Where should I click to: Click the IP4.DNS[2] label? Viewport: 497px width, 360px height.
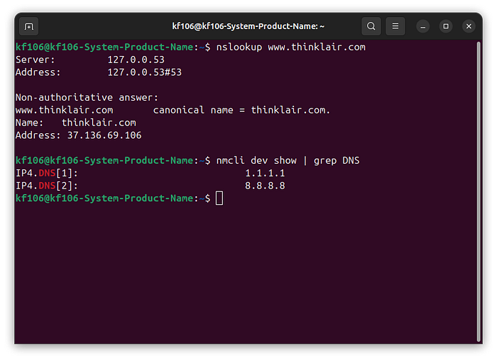coord(47,186)
